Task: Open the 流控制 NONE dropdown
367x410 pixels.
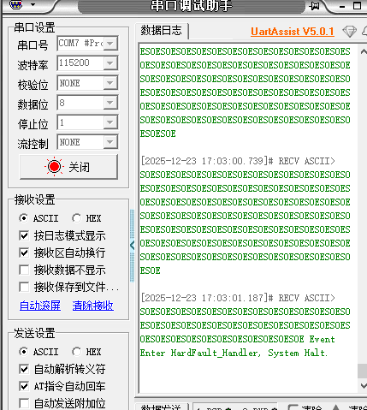Action: point(110,142)
